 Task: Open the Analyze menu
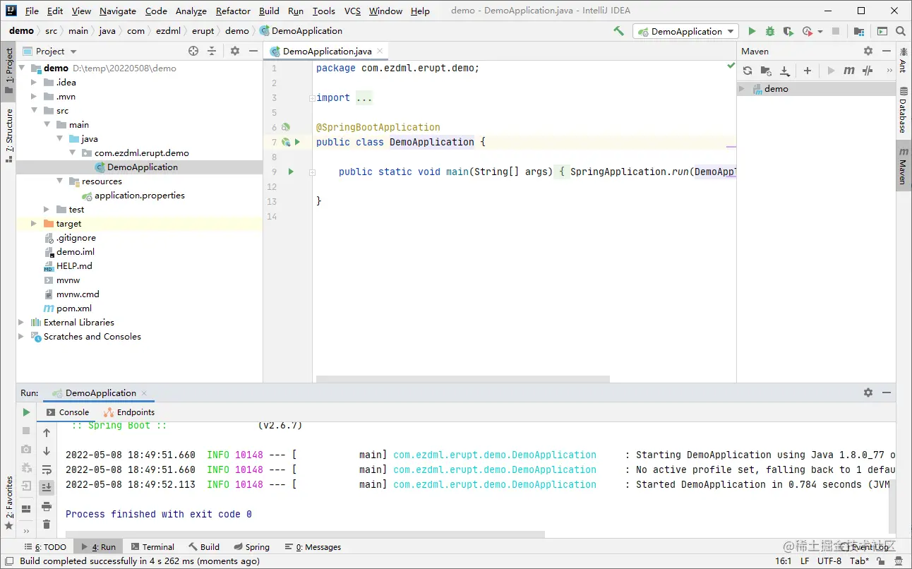191,11
